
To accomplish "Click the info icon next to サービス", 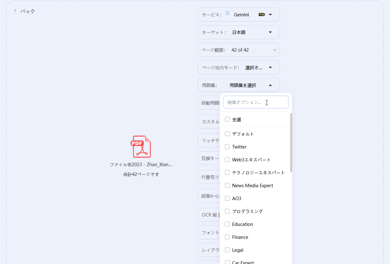I will [x=227, y=13].
